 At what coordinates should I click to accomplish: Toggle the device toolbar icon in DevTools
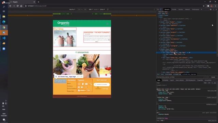(161, 10)
